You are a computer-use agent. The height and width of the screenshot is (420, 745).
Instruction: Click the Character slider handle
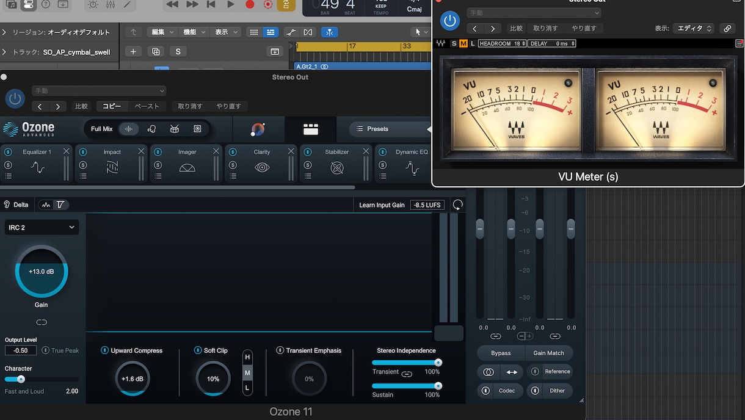pos(21,379)
